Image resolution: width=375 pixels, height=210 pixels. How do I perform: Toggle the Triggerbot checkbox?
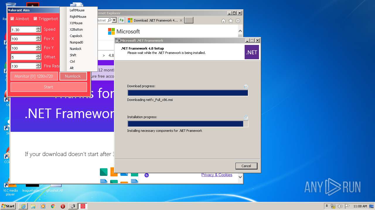pos(35,19)
